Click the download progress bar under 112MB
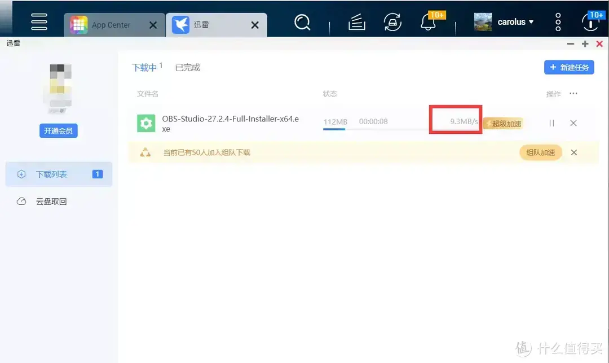Viewport: 609px width, 363px height. (x=335, y=129)
